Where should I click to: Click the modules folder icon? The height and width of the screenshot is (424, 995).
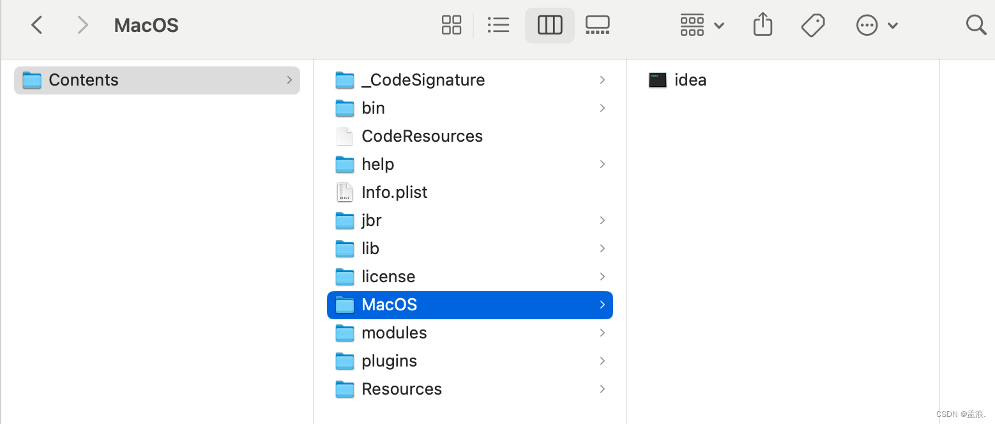(345, 333)
